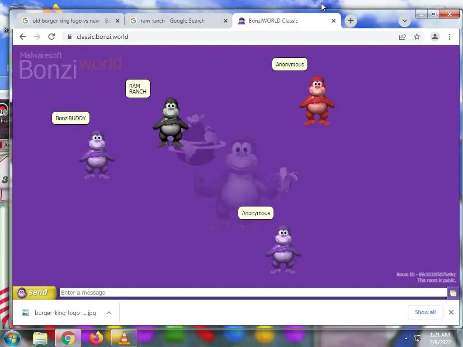The image size is (463, 347).
Task: Expand the burger-king-logo download options chevron
Action: click(109, 313)
